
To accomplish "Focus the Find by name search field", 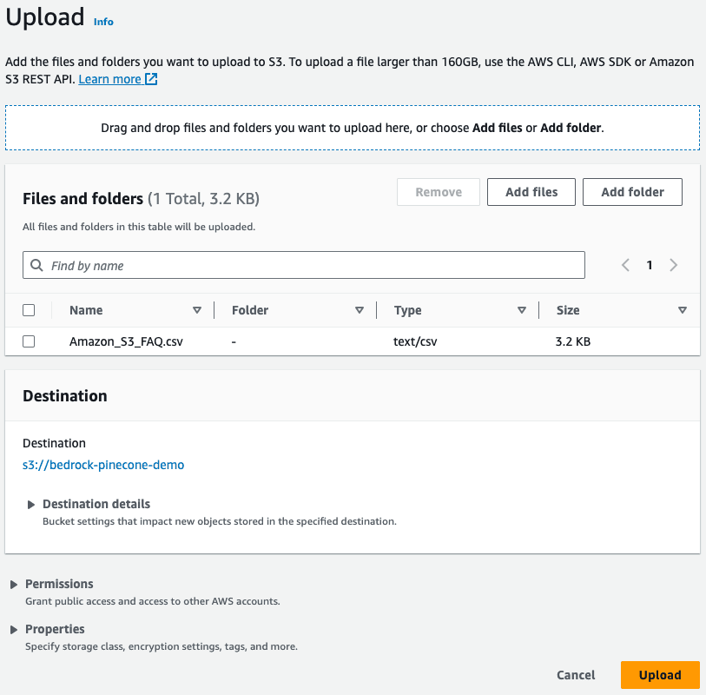I will click(x=313, y=266).
